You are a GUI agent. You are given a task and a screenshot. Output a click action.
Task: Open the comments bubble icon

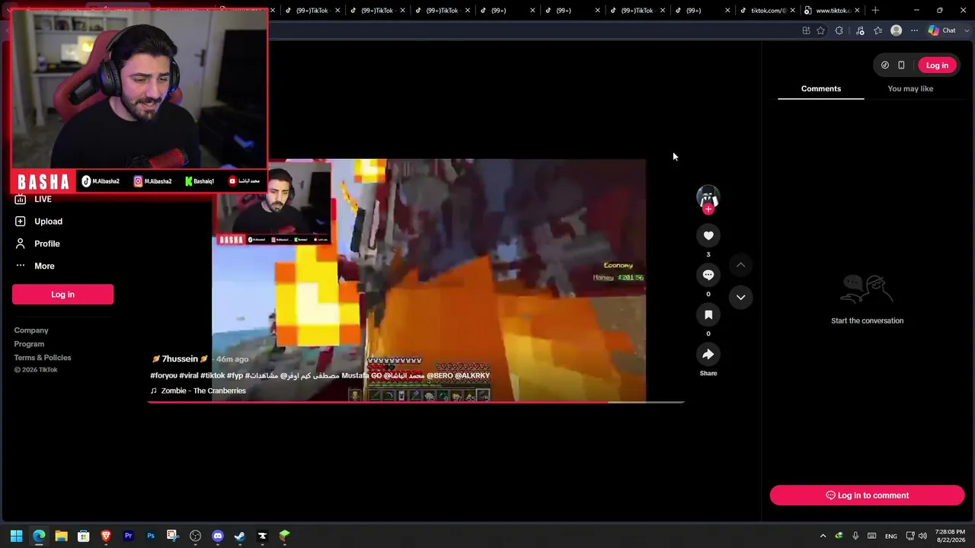(x=708, y=275)
